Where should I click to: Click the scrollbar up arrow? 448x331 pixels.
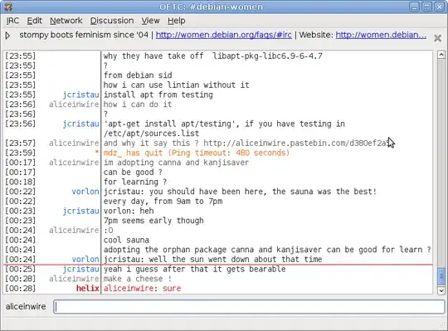(441, 54)
